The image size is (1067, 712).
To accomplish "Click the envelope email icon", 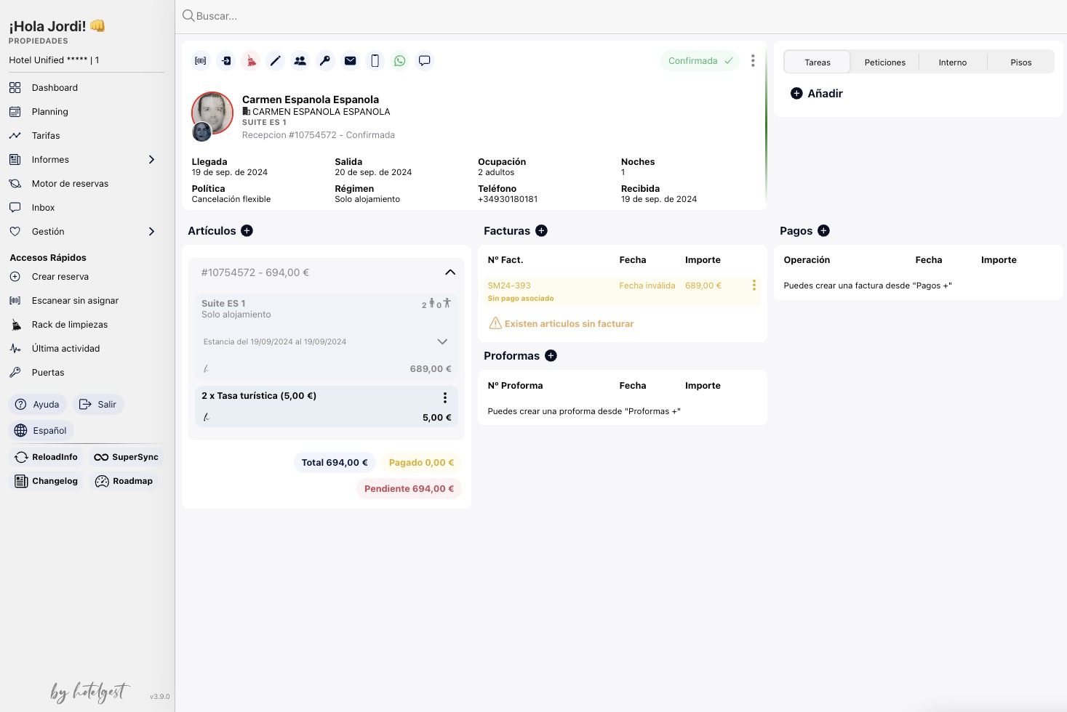I will point(351,61).
